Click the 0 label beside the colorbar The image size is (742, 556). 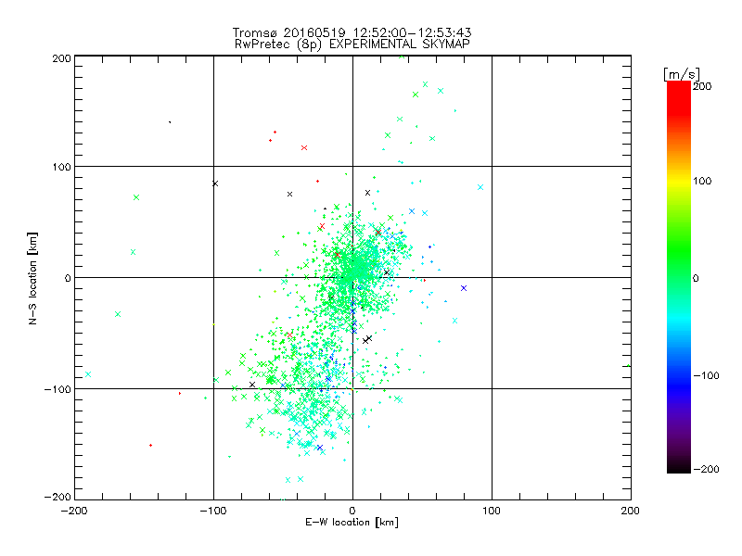pos(696,278)
